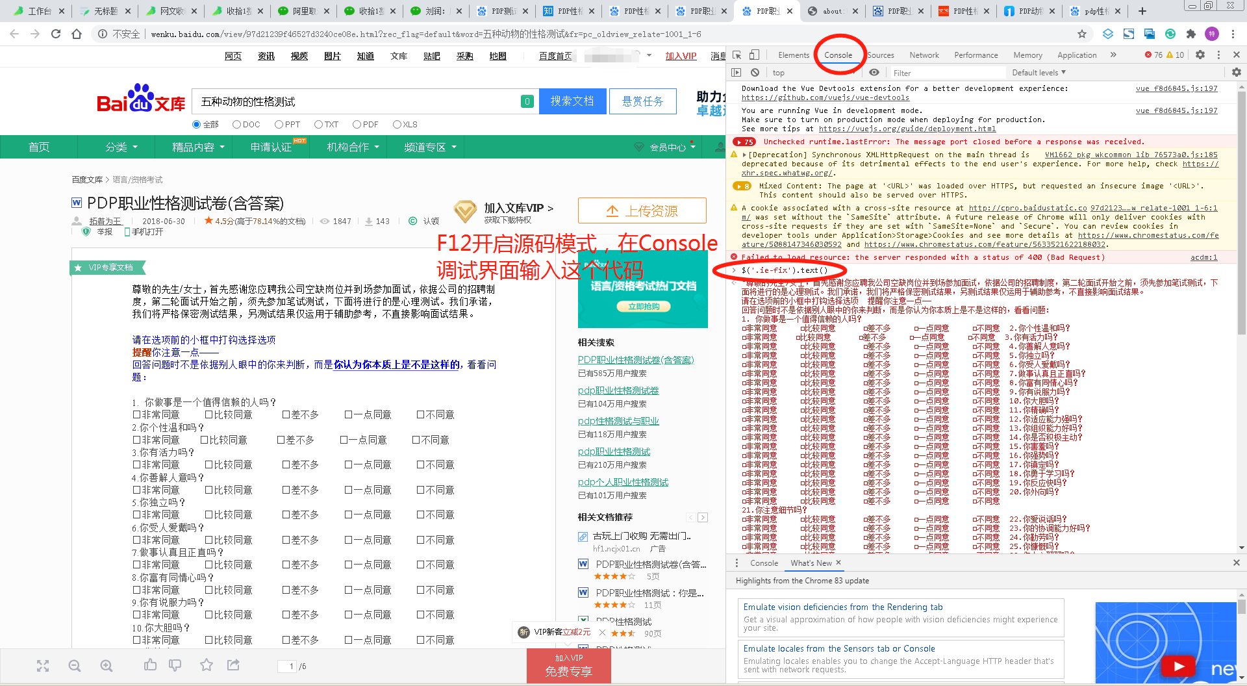1247x686 pixels.
Task: Switch to the Application tab
Action: 1077,55
